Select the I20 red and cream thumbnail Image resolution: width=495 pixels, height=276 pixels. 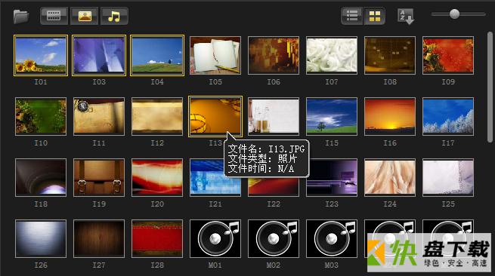(157, 178)
